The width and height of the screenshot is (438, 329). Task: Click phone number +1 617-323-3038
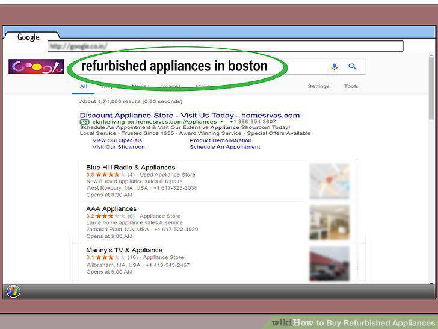175,188
